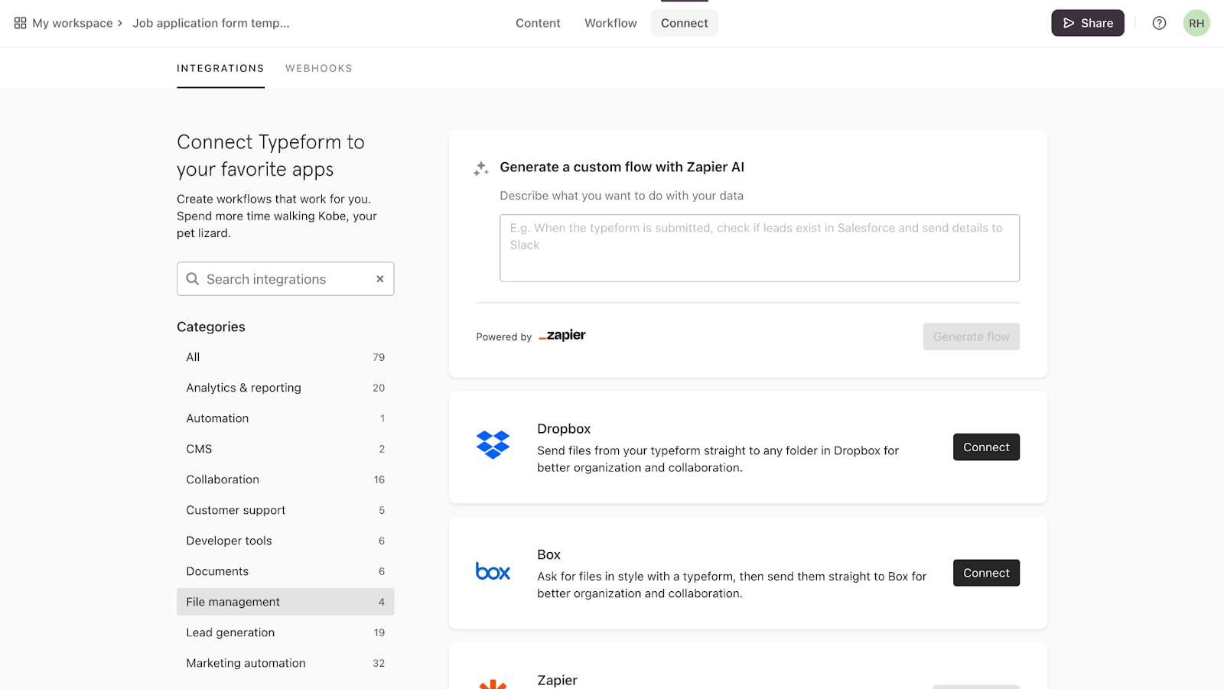
Task: Click the Box integration title
Action: pos(549,554)
